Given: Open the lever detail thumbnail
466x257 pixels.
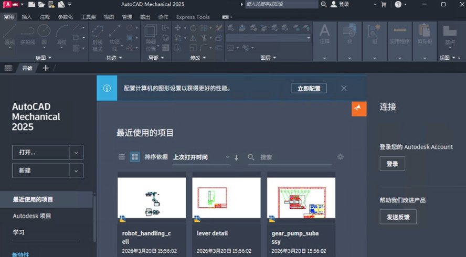Looking at the screenshot, I should coord(227,198).
